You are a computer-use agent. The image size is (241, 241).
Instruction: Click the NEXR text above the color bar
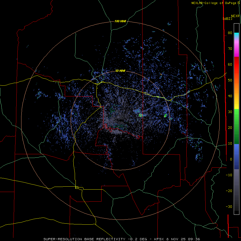[235, 16]
